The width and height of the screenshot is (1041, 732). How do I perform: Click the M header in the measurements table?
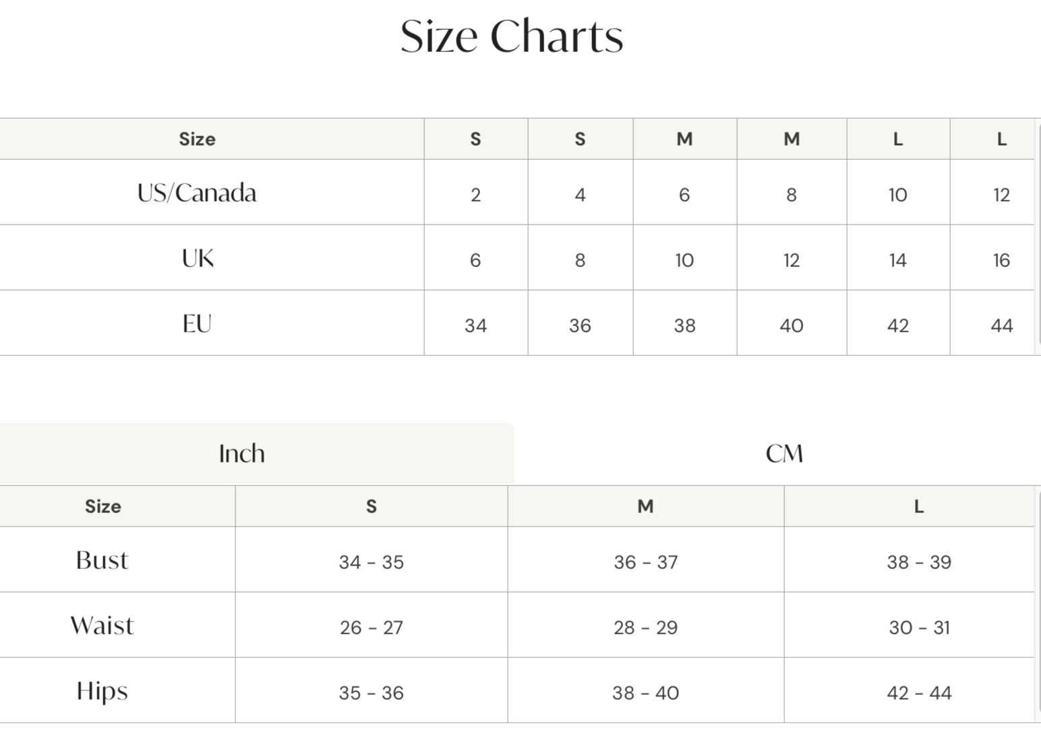tap(645, 506)
